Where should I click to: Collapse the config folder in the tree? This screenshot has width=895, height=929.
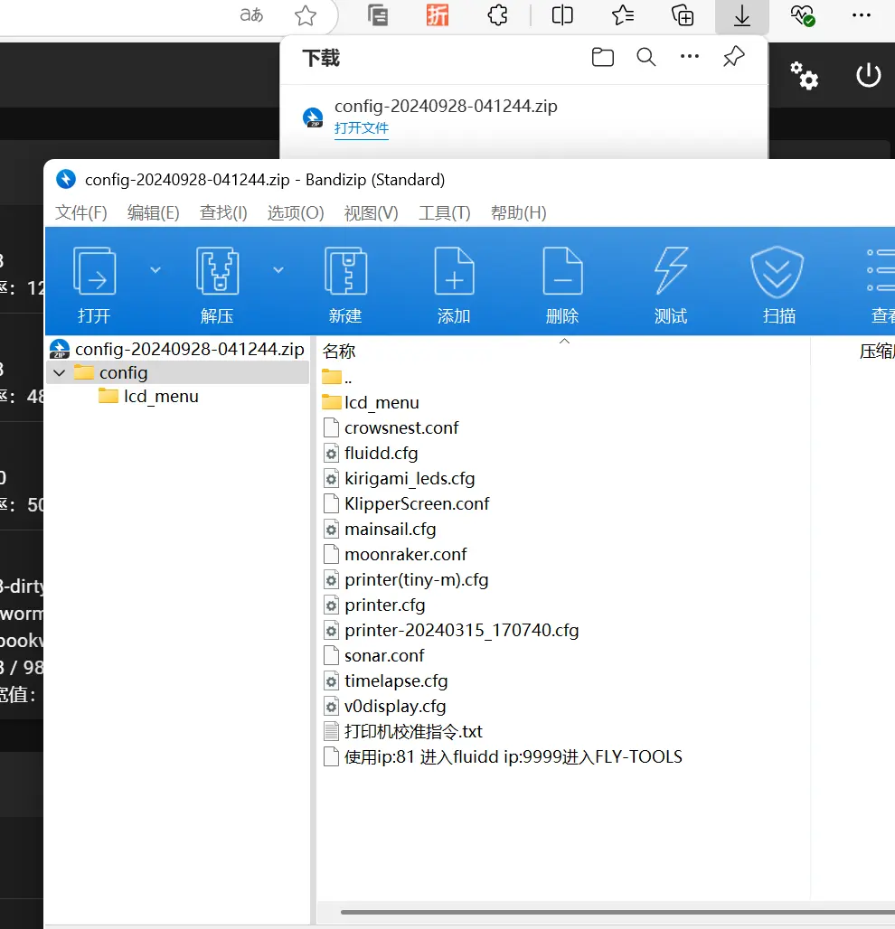pos(60,372)
